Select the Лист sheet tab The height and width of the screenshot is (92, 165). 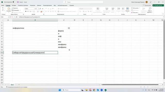pos(12,84)
